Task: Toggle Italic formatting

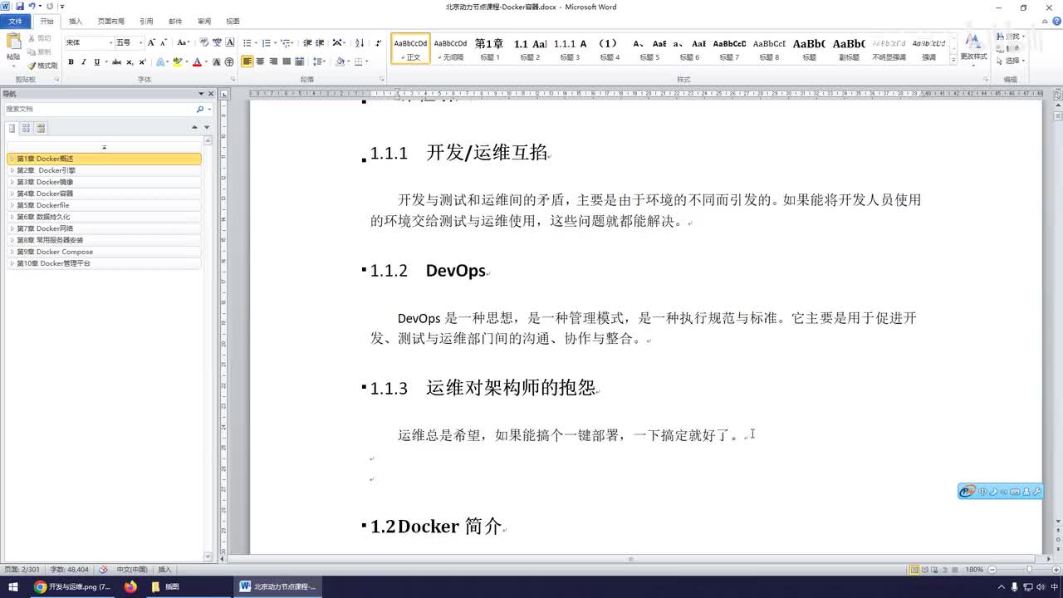Action: pos(83,61)
